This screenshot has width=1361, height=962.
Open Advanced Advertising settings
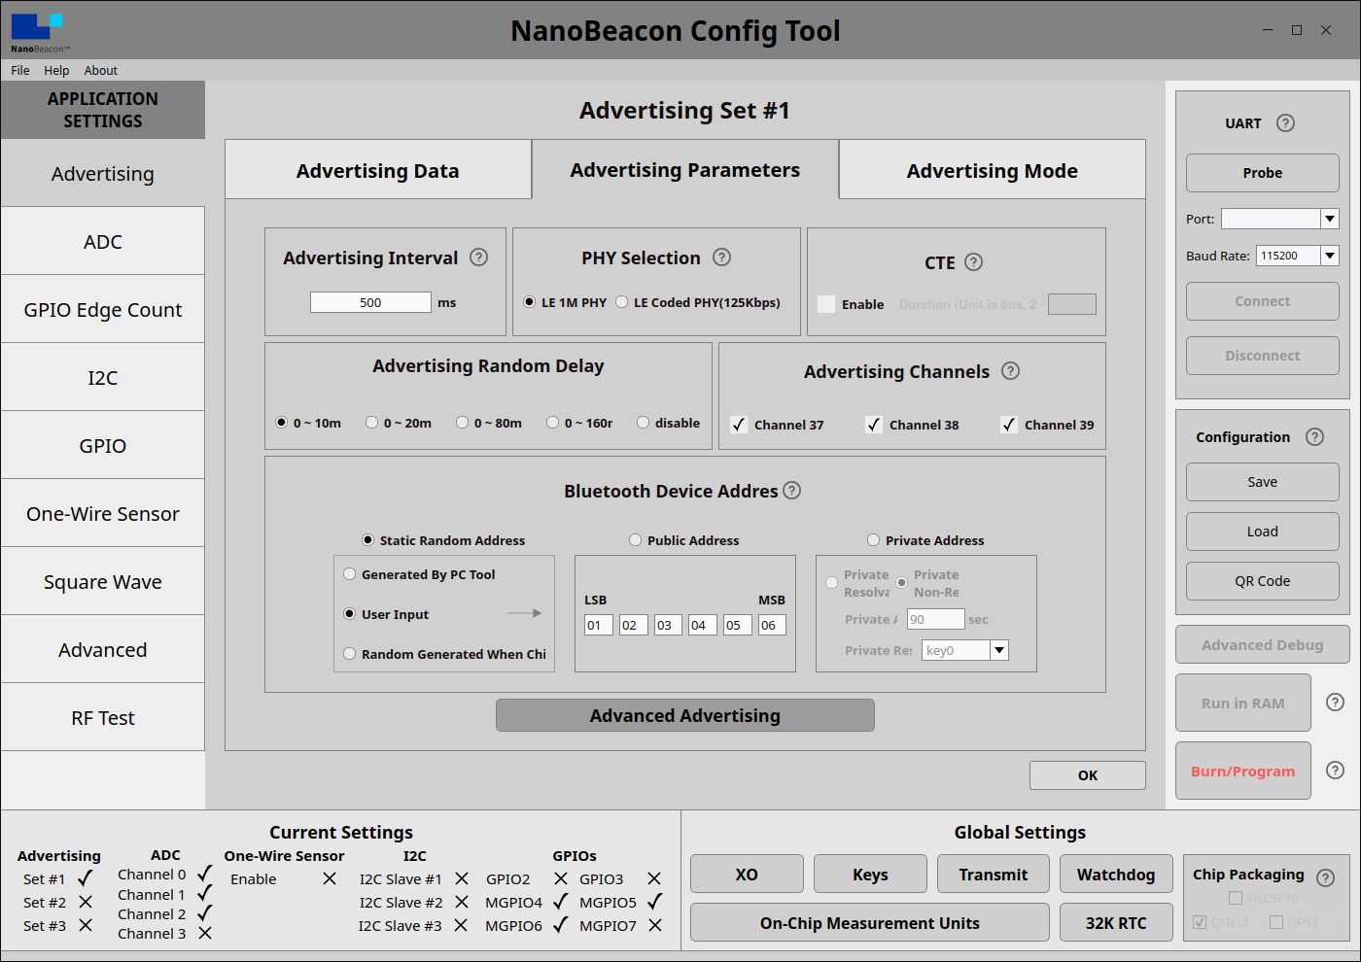pos(685,715)
